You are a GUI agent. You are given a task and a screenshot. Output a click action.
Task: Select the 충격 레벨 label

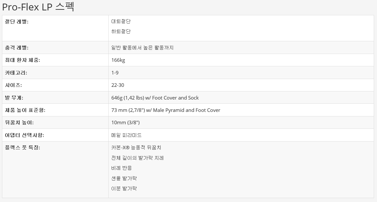click(x=17, y=47)
